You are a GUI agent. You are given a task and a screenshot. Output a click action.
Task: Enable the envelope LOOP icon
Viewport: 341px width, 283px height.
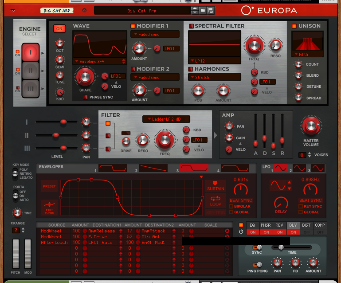(x=216, y=200)
